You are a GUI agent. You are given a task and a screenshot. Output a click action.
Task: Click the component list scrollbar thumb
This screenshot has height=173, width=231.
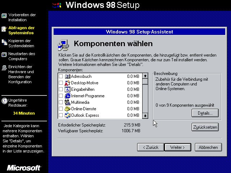point(145,82)
